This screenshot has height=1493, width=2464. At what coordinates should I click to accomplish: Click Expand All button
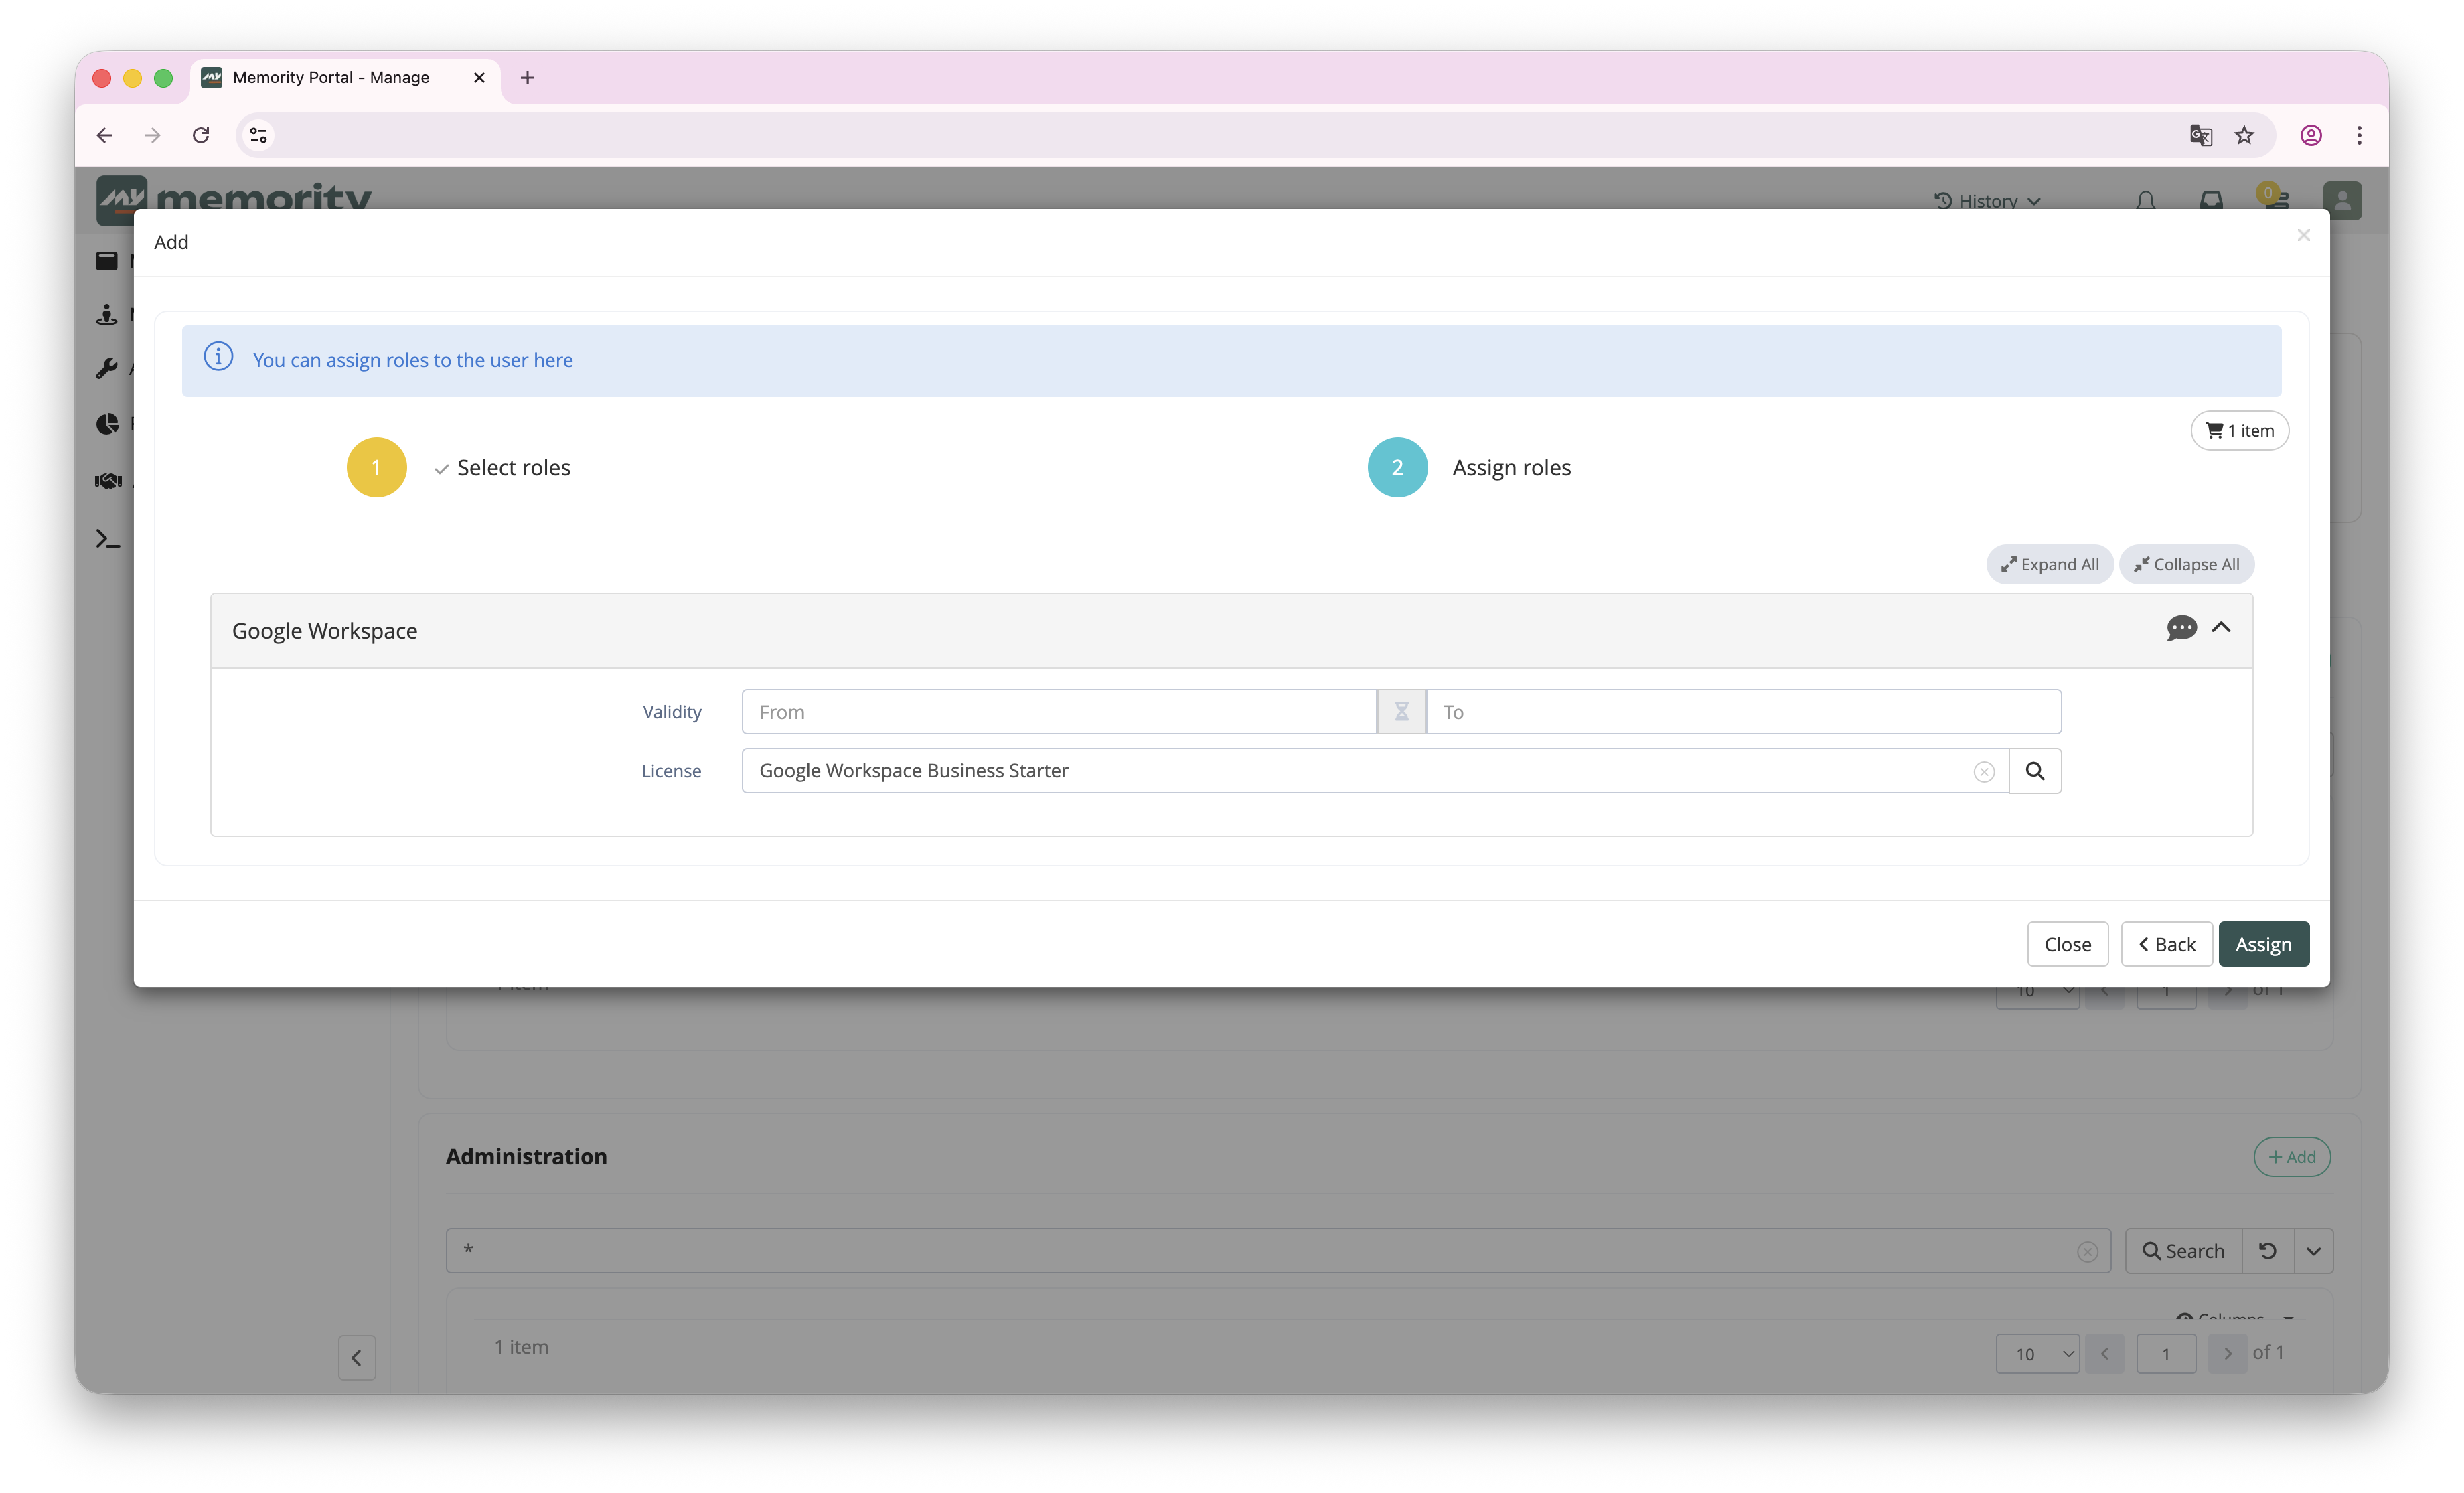pos(2050,564)
